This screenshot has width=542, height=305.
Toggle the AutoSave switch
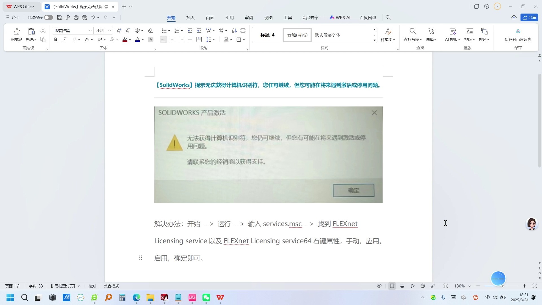pyautogui.click(x=48, y=18)
